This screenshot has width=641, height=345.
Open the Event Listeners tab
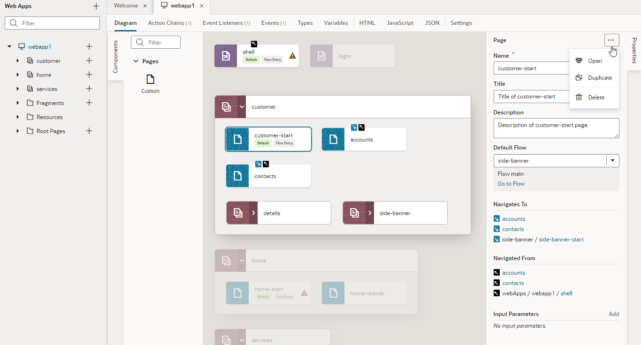226,22
